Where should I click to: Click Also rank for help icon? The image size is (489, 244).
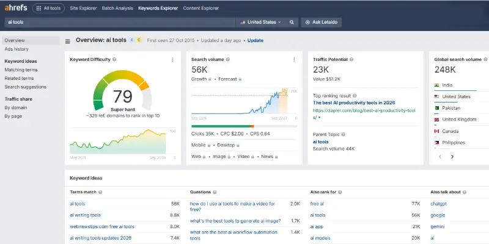340,192
